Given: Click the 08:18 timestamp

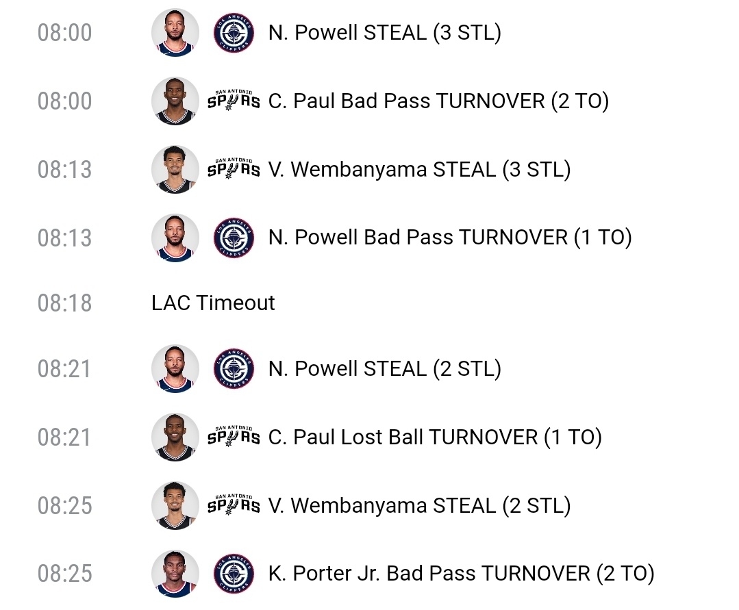Looking at the screenshot, I should tap(64, 303).
